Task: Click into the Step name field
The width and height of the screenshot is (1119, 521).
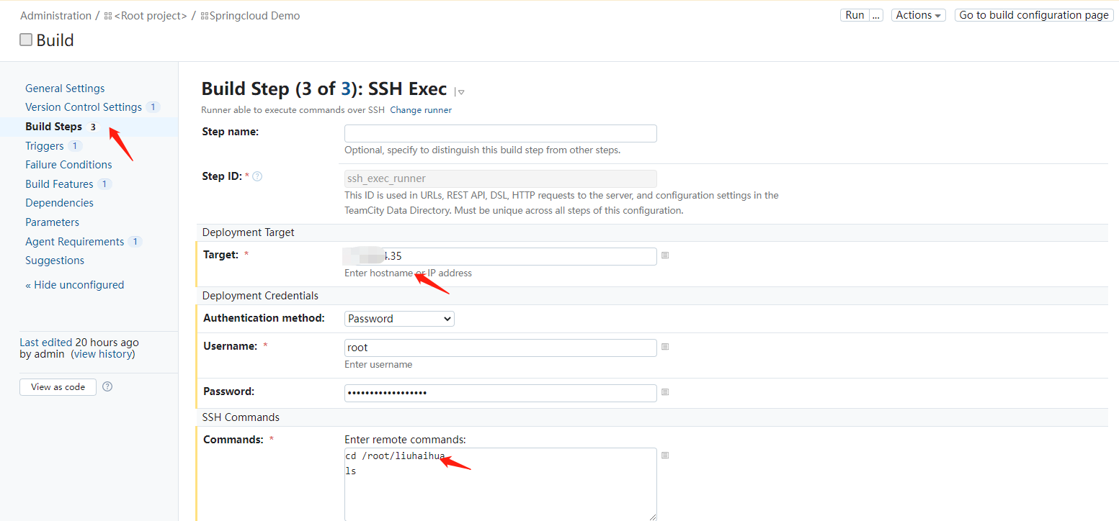Action: (x=500, y=134)
